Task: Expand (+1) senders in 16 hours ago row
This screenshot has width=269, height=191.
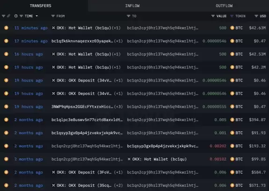Action: pos(116,54)
